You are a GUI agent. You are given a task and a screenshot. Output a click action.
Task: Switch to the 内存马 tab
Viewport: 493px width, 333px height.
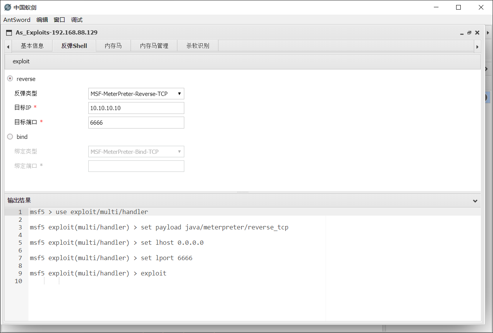[x=113, y=46]
